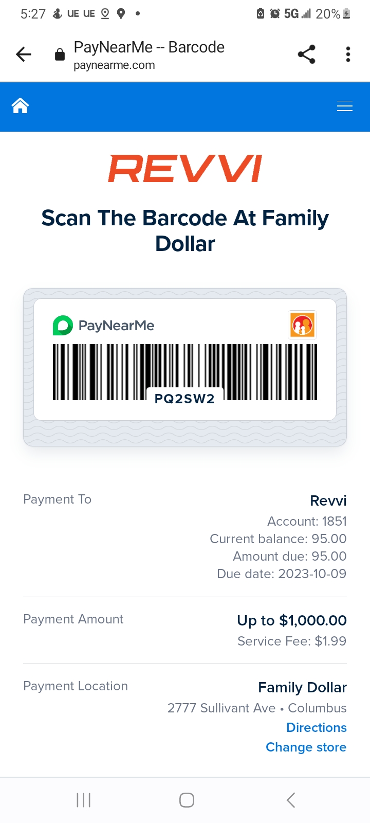Open the hamburger menu
Image resolution: width=370 pixels, height=823 pixels.
[344, 106]
